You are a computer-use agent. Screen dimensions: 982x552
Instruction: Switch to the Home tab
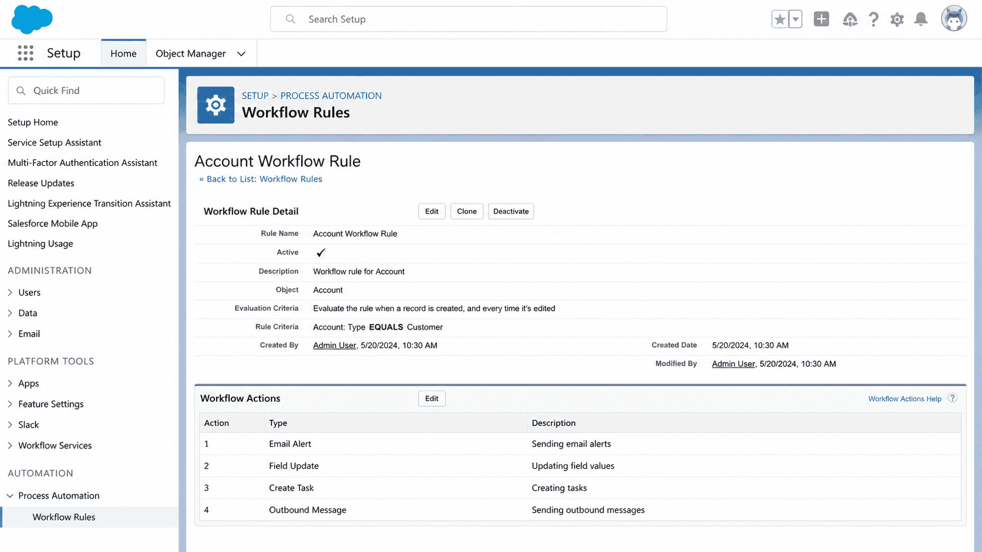point(123,53)
